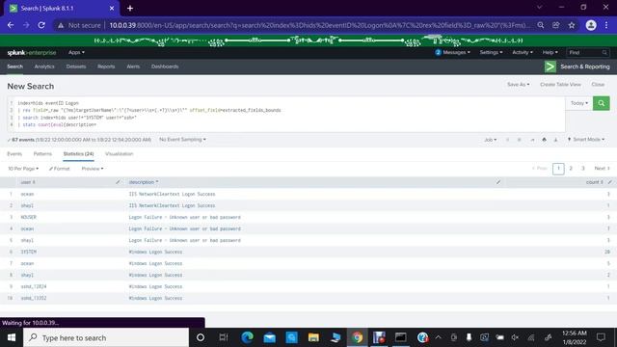Viewport: 617px width, 347px height.
Task: Click the Windows Start button
Action: click(12, 337)
